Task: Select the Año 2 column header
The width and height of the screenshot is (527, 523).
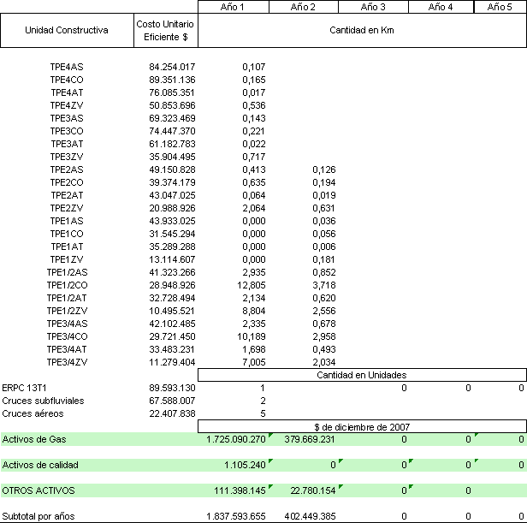Action: [303, 7]
